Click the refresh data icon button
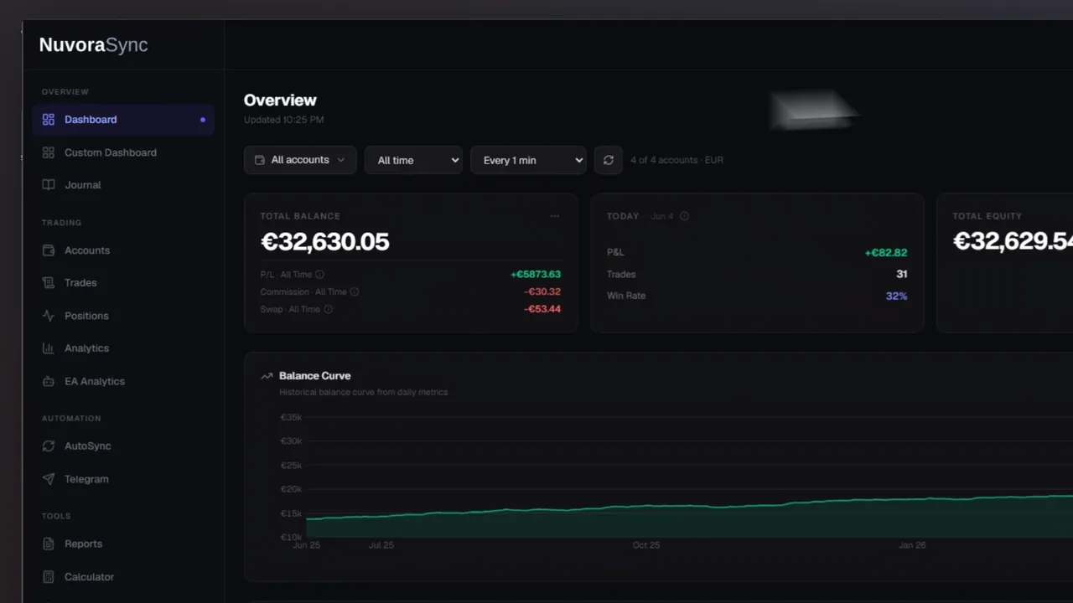The image size is (1073, 603). coord(609,160)
